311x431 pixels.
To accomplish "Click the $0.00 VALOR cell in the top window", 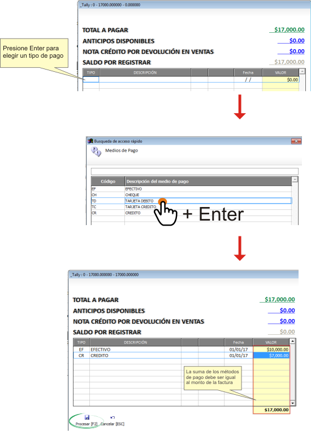I will tap(280, 79).
